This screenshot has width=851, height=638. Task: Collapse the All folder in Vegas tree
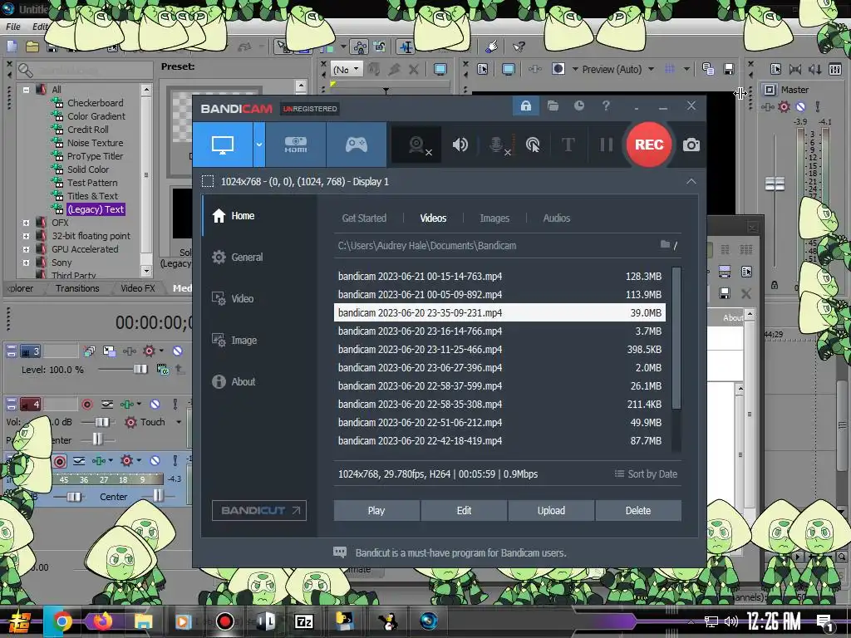point(26,90)
